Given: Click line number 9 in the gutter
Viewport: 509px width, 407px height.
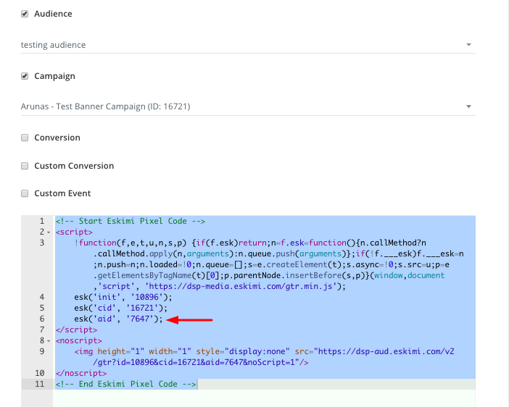Looking at the screenshot, I should (42, 351).
